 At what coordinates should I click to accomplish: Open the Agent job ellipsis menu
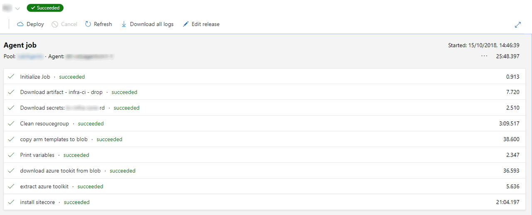point(484,56)
